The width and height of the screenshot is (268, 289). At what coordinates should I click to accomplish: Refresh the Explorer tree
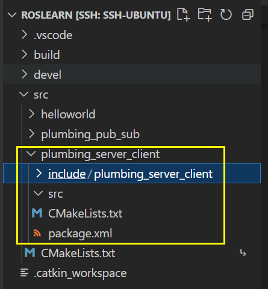click(x=226, y=14)
